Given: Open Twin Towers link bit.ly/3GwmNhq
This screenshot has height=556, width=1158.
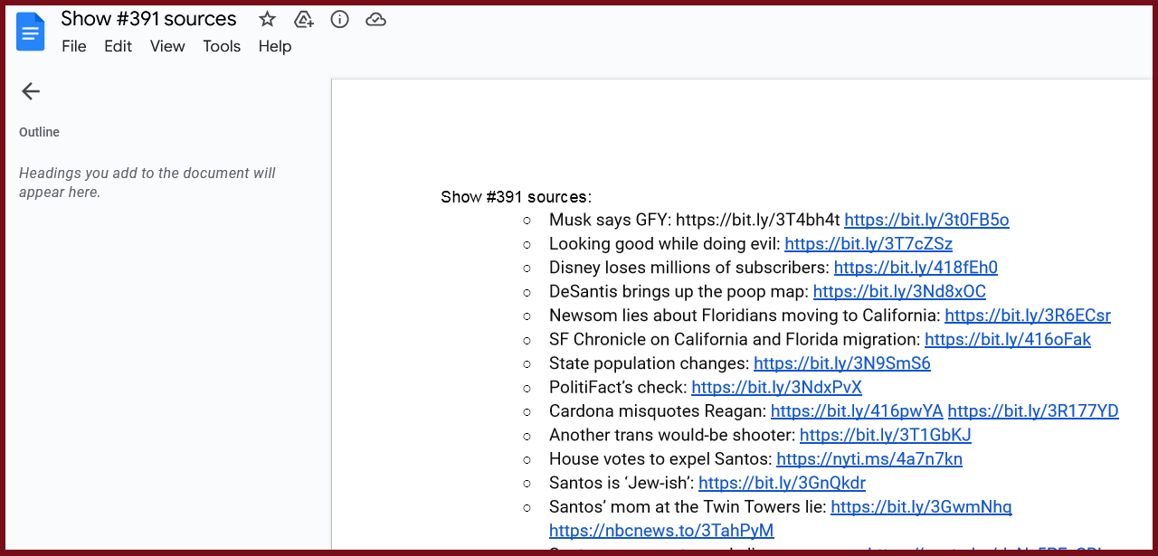Looking at the screenshot, I should coord(921,507).
